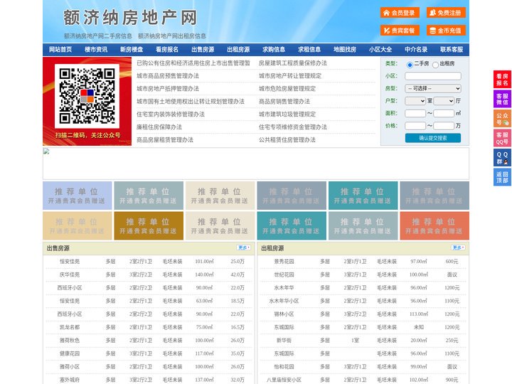The image size is (512, 384).
Task: Open 住宅室内装饰装修管理办法 link
Action: point(171,114)
